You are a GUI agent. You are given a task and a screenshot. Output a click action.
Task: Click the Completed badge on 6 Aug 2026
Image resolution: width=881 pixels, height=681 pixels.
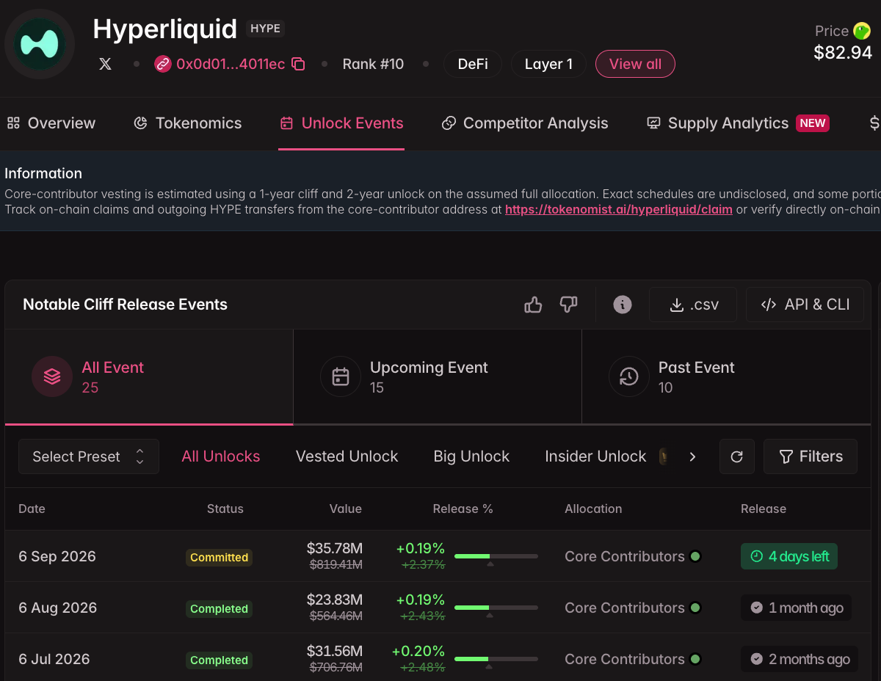(x=219, y=608)
